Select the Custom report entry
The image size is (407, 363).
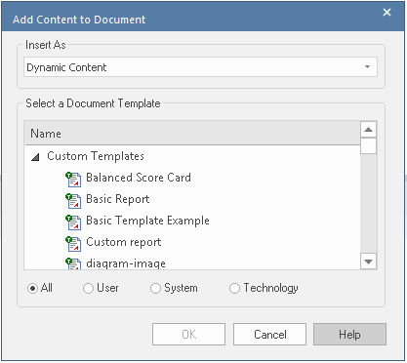[124, 242]
